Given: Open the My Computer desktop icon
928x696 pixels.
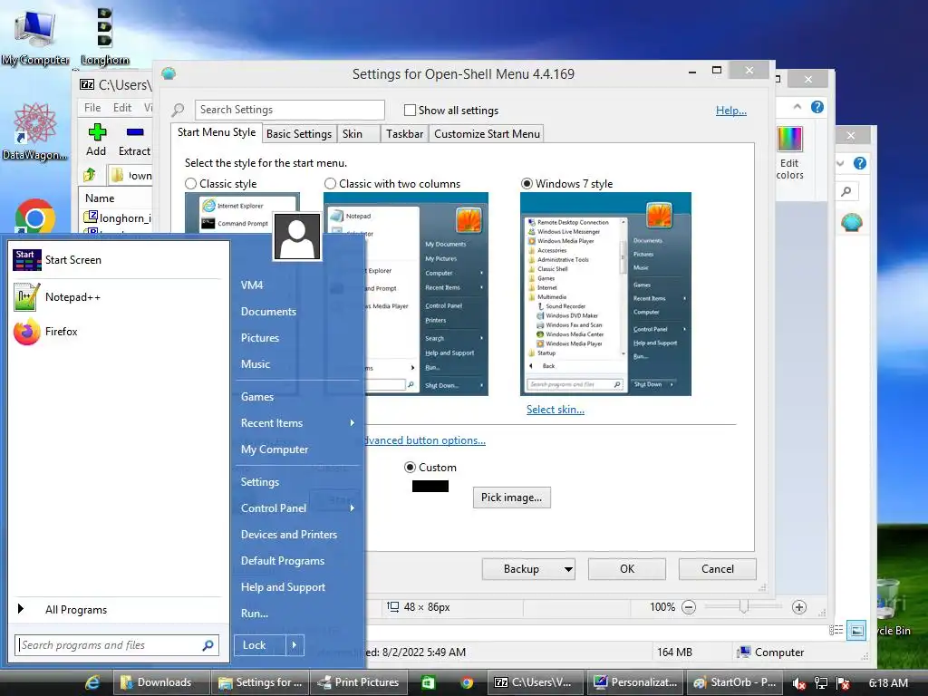Looking at the screenshot, I should click(35, 35).
